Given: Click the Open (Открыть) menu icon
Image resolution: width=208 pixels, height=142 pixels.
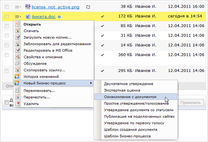Looking at the screenshot, I should tap(18, 24).
